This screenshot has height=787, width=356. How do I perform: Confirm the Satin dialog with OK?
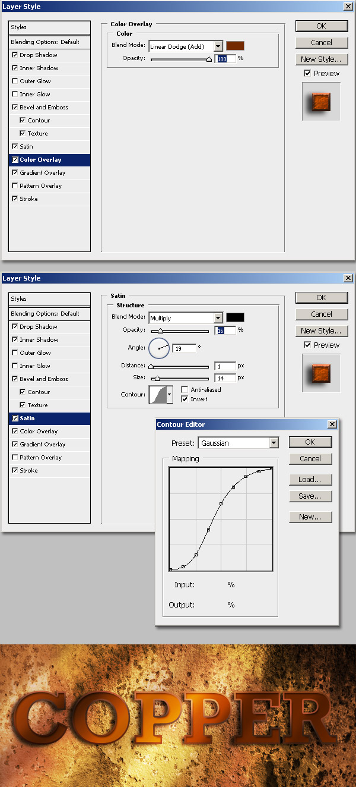pyautogui.click(x=321, y=297)
